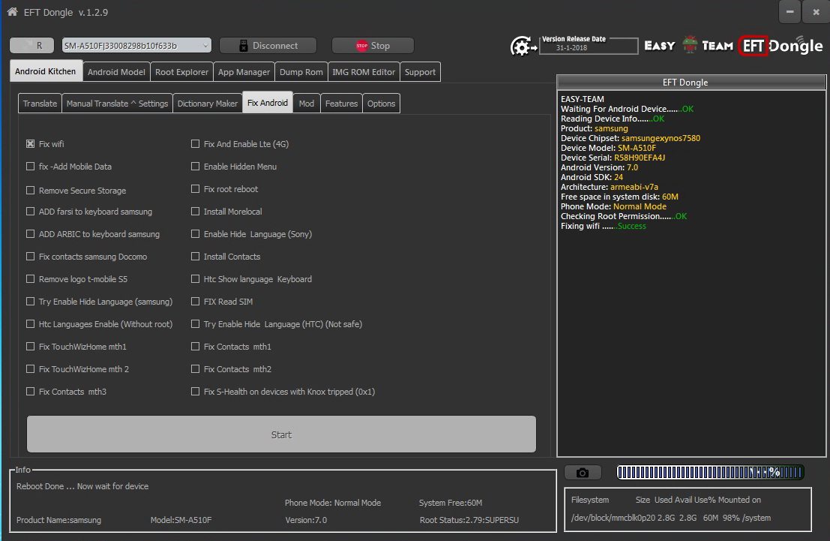Check Enable Hidden Menu
Viewport: 830px width, 541px height.
[x=196, y=167]
